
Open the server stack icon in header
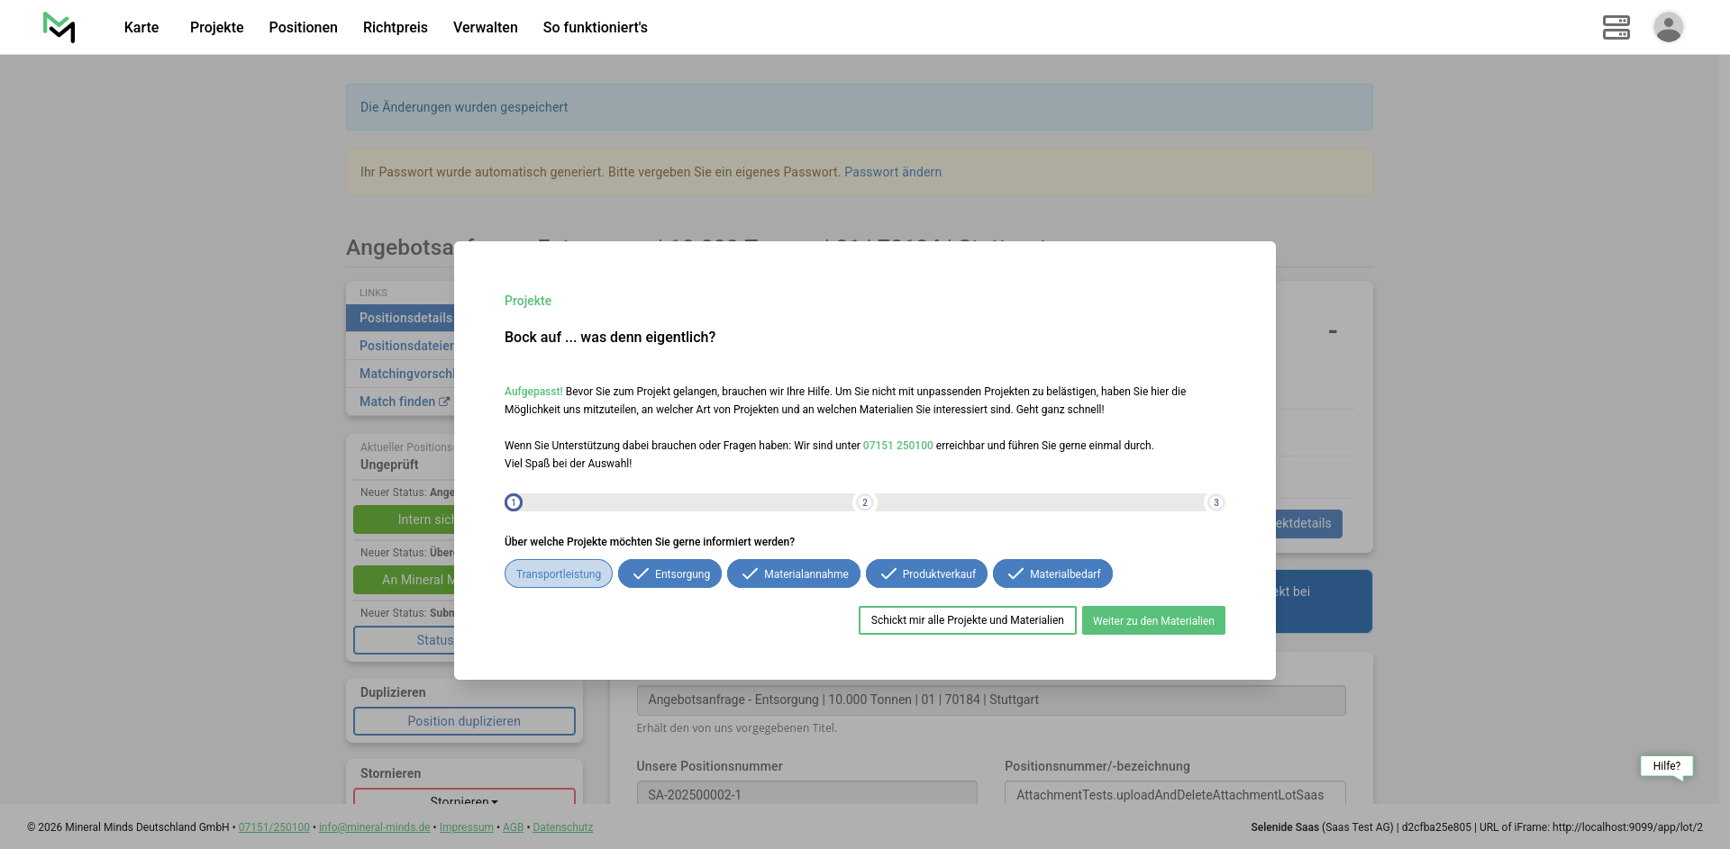coord(1616,27)
